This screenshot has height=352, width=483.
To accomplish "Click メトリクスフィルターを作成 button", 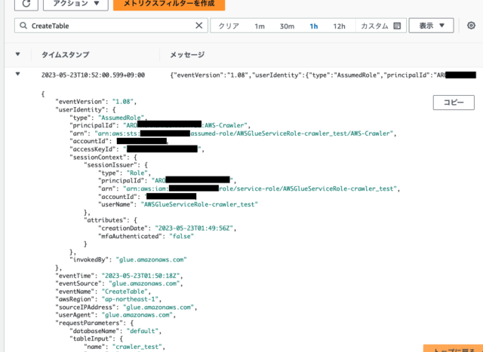I will (169, 4).
